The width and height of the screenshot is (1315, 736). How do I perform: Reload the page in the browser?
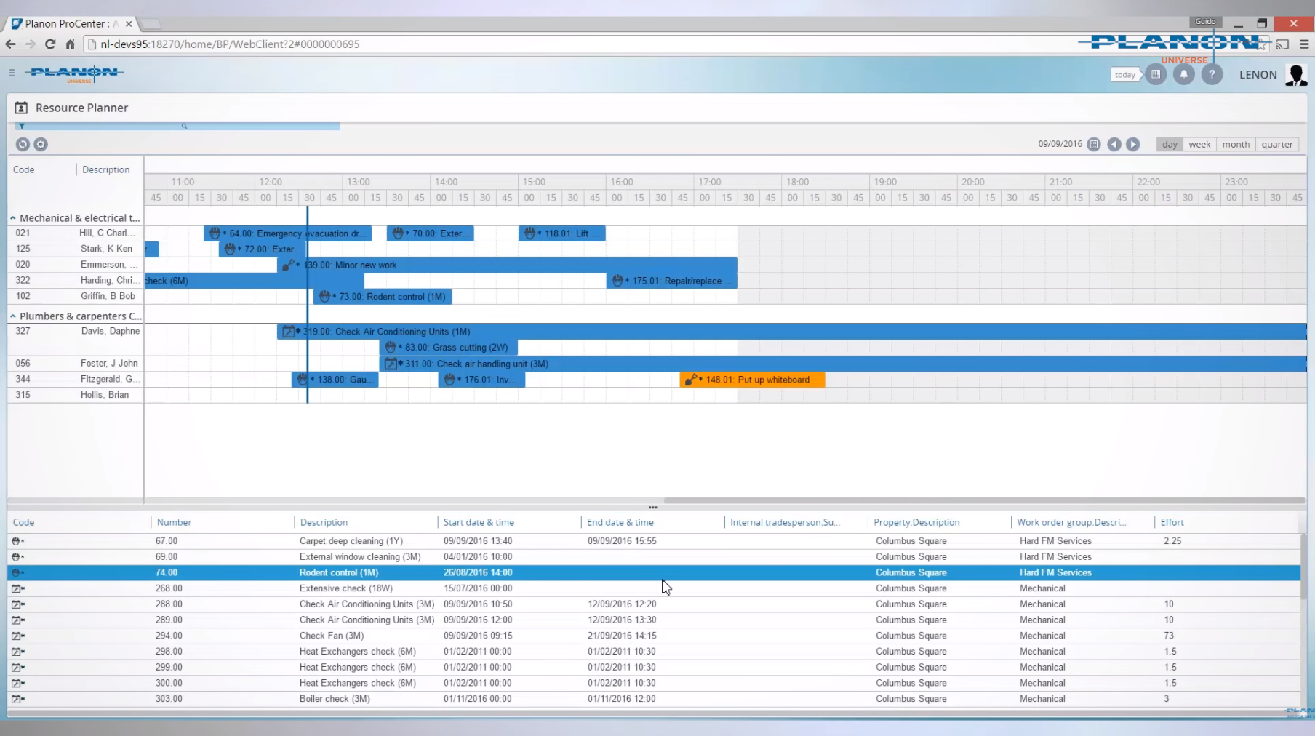50,44
